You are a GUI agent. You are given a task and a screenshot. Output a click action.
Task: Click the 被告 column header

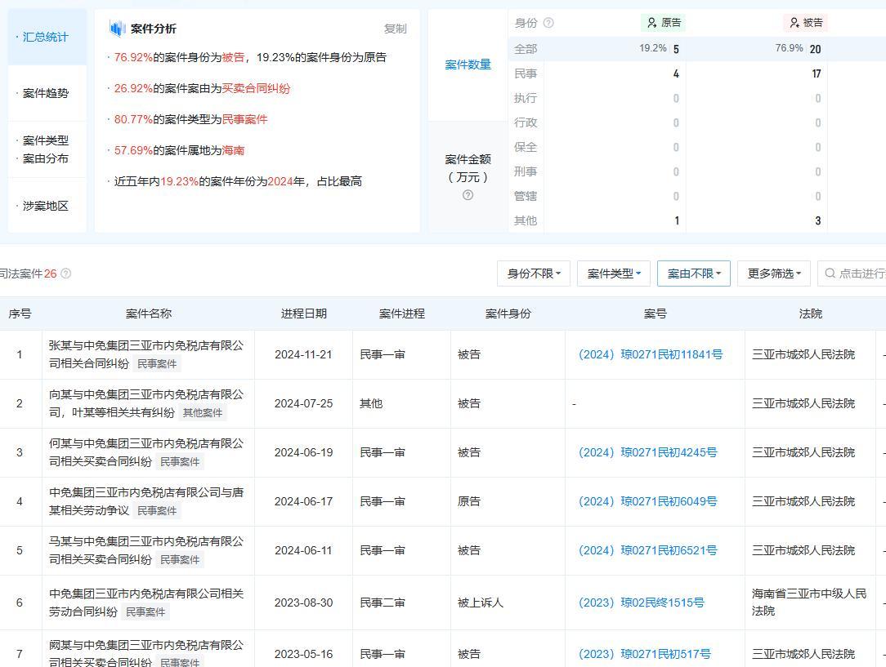807,23
